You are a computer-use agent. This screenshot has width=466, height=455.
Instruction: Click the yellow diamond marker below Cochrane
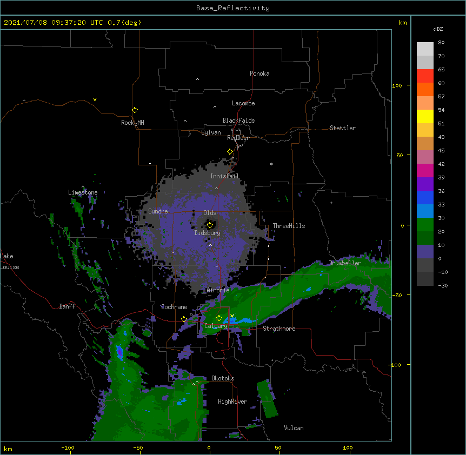(x=184, y=319)
